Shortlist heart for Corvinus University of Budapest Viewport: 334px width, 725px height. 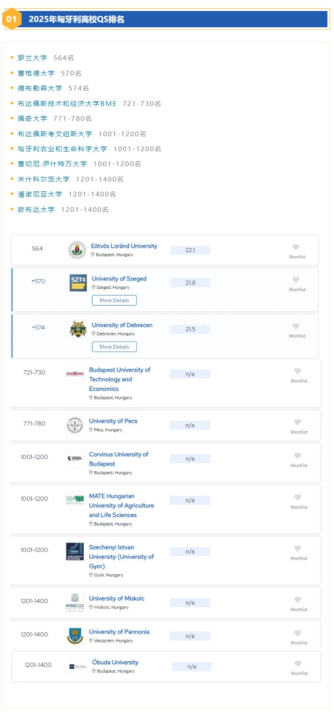coord(297,455)
